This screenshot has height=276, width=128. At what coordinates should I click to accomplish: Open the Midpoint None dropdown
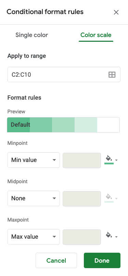(x=34, y=198)
